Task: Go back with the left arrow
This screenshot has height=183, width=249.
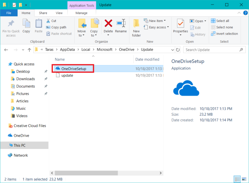Action: (6, 50)
